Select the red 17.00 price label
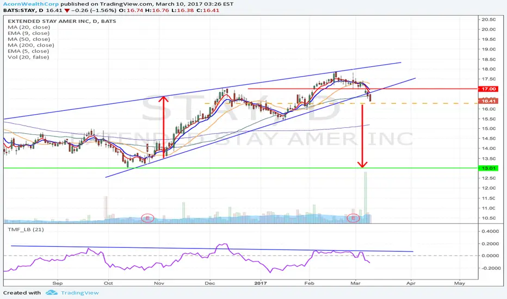 489,89
